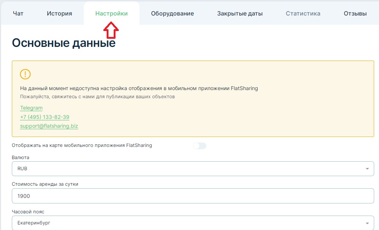Image resolution: width=379 pixels, height=230 pixels.
Task: View the Статистика tab
Action: coord(303,14)
